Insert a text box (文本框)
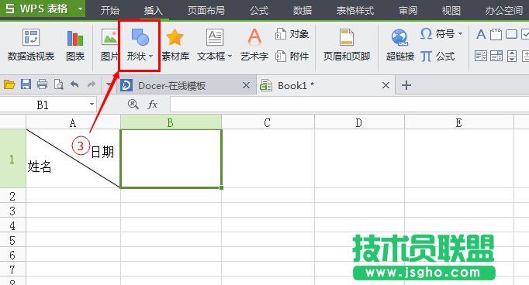The image size is (529, 285). [215, 45]
